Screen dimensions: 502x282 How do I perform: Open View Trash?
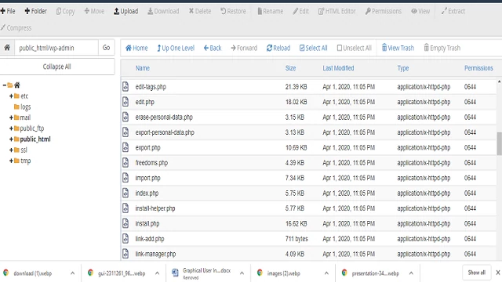pos(398,48)
